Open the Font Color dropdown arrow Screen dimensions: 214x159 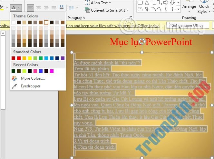[19, 8]
